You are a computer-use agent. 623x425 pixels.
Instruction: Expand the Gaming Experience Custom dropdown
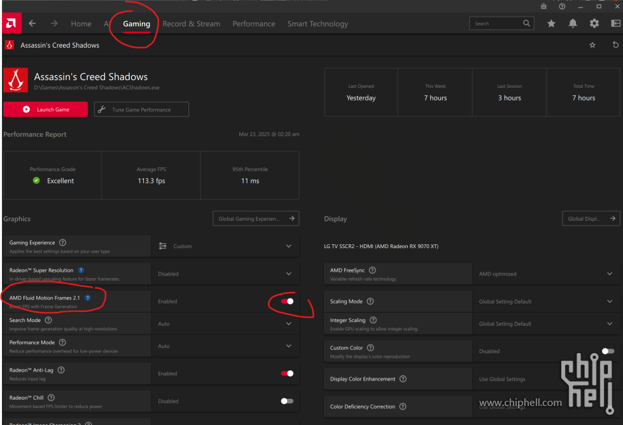pos(225,246)
